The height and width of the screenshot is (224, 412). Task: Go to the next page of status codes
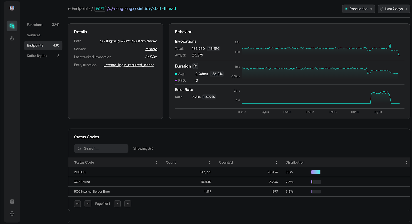point(117,204)
